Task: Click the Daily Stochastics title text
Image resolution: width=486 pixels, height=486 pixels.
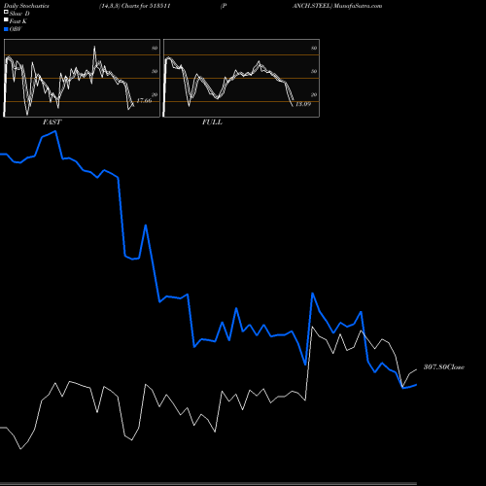Action: (x=26, y=6)
